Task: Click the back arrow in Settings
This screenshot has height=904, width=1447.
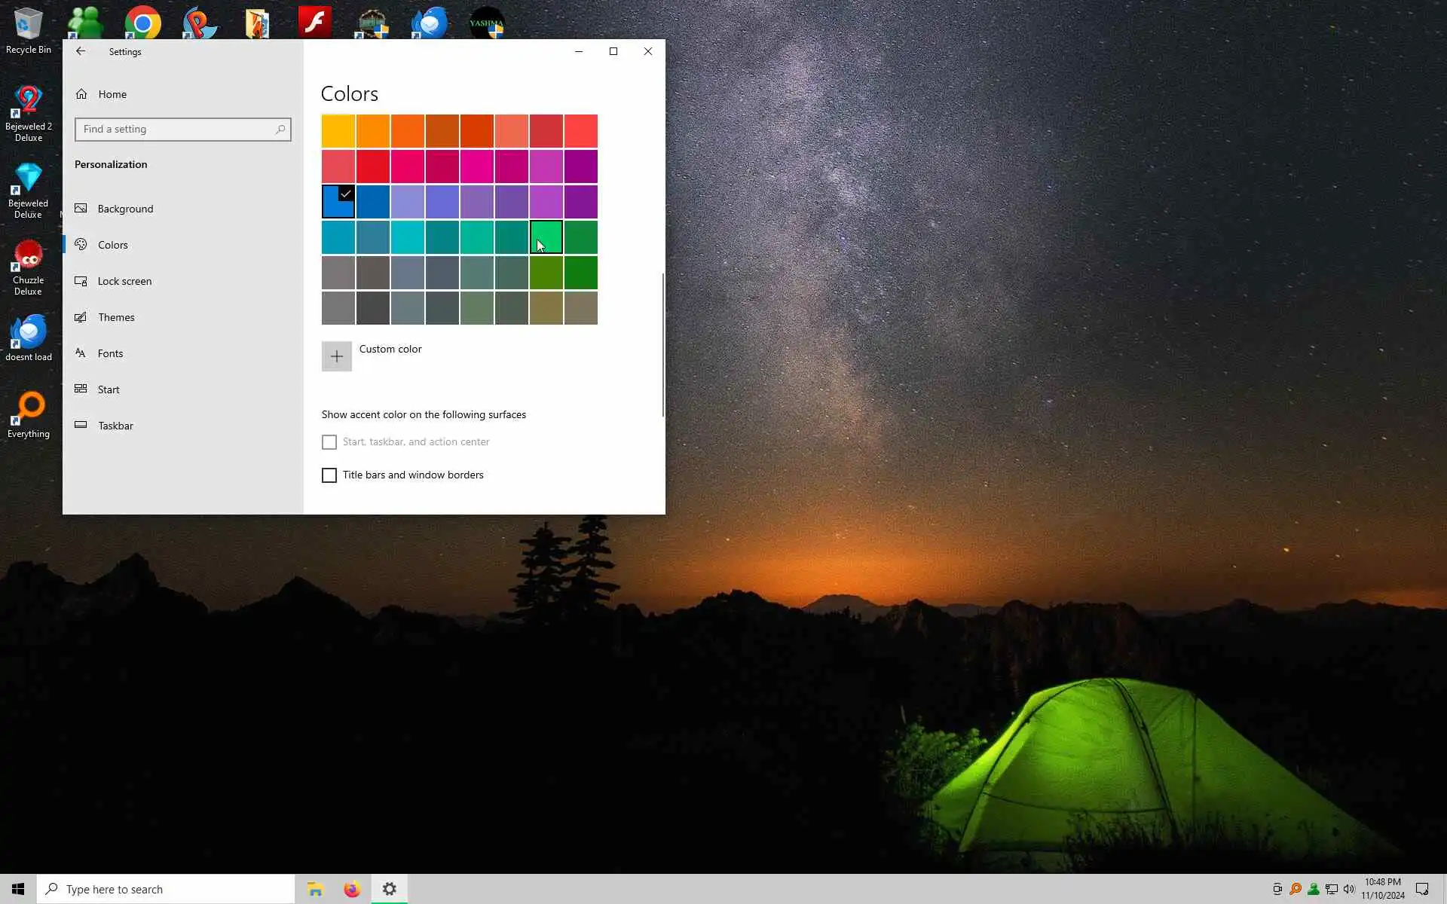Action: tap(81, 51)
